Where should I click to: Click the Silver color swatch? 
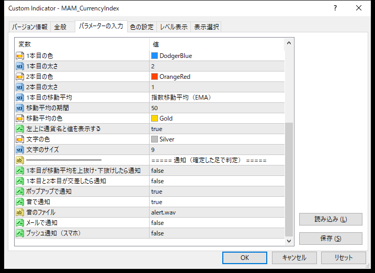154,139
